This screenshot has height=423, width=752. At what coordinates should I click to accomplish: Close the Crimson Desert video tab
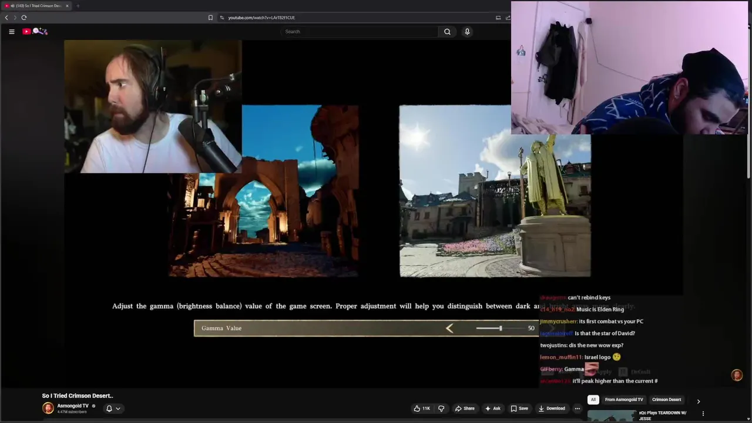click(67, 6)
